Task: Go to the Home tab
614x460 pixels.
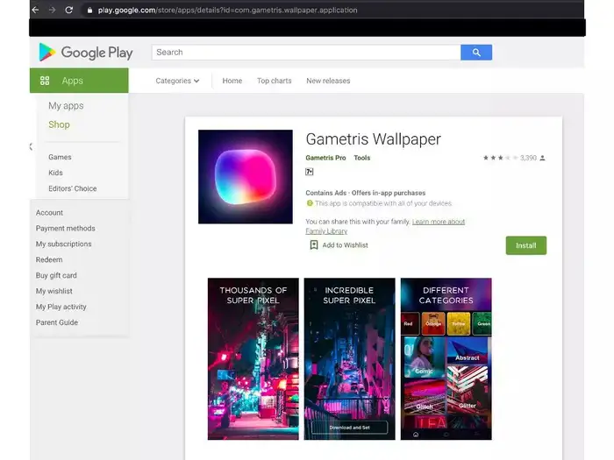Action: (232, 81)
